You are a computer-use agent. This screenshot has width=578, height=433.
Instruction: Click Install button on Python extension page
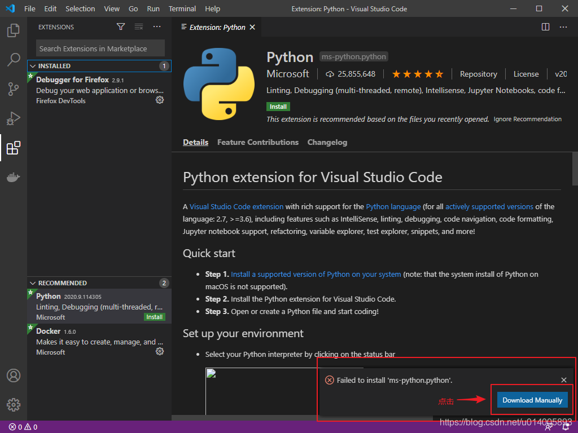278,107
